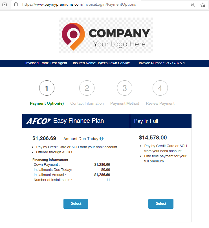Click the zoom out magnifier icon
Viewport: 209px width, 228px height.
coord(193,5)
